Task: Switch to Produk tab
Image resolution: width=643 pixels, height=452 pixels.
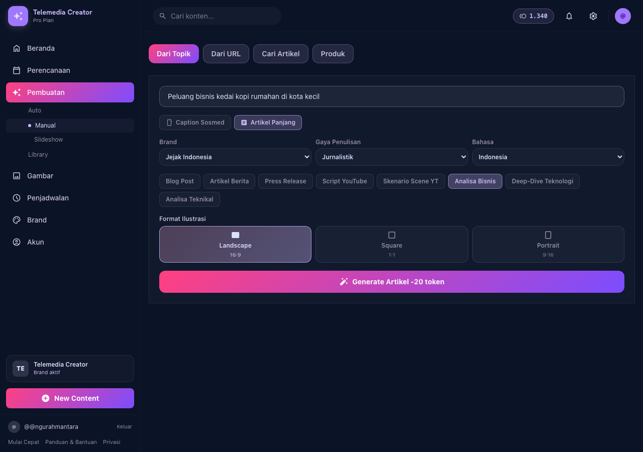Action: pos(333,54)
